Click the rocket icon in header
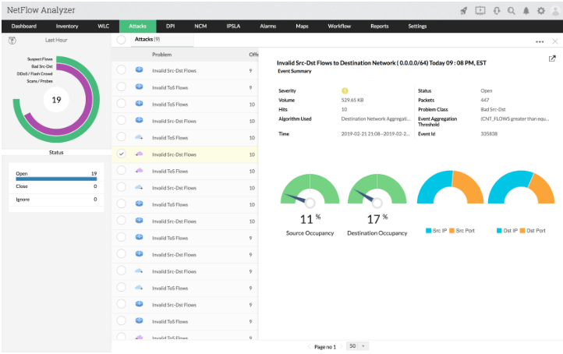563x354 pixels. (465, 10)
